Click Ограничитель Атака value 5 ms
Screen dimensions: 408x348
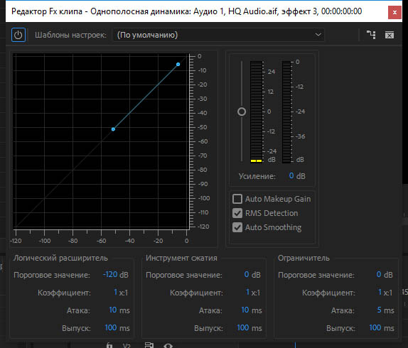tap(380, 310)
